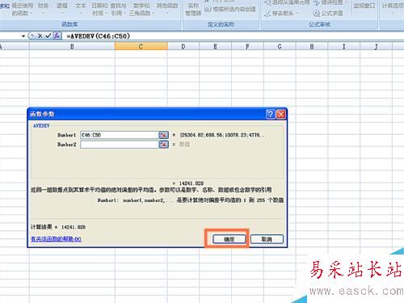Open the 逻辑 functions dropdown

click(62, 9)
